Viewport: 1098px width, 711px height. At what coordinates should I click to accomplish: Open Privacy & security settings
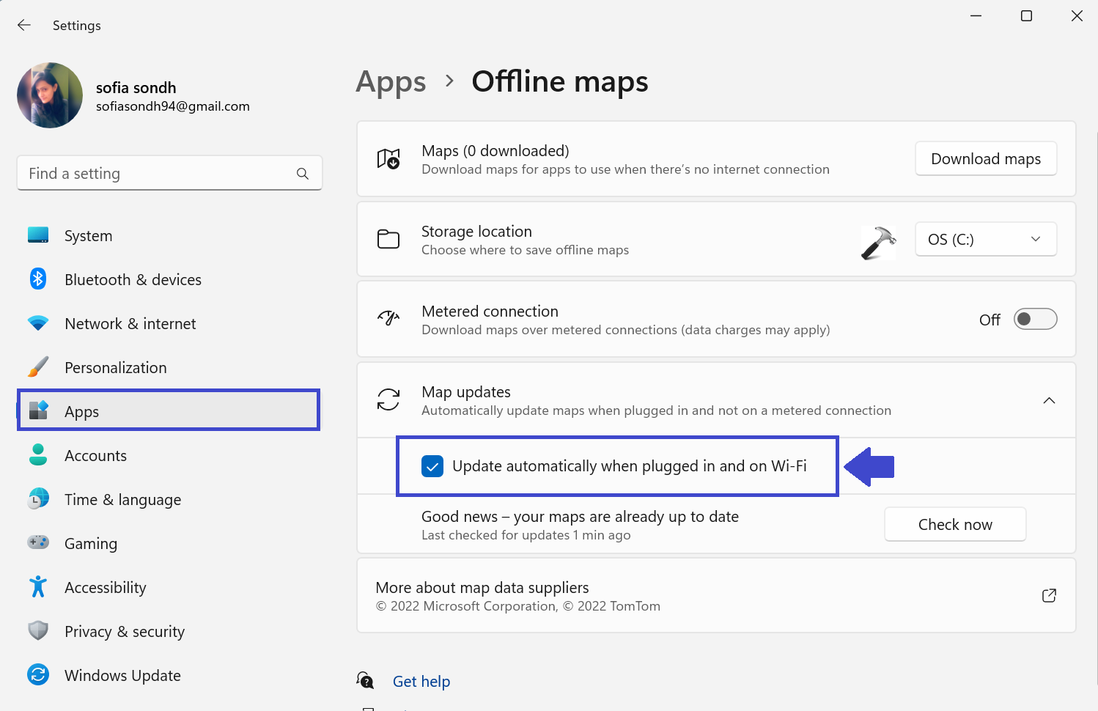124,632
